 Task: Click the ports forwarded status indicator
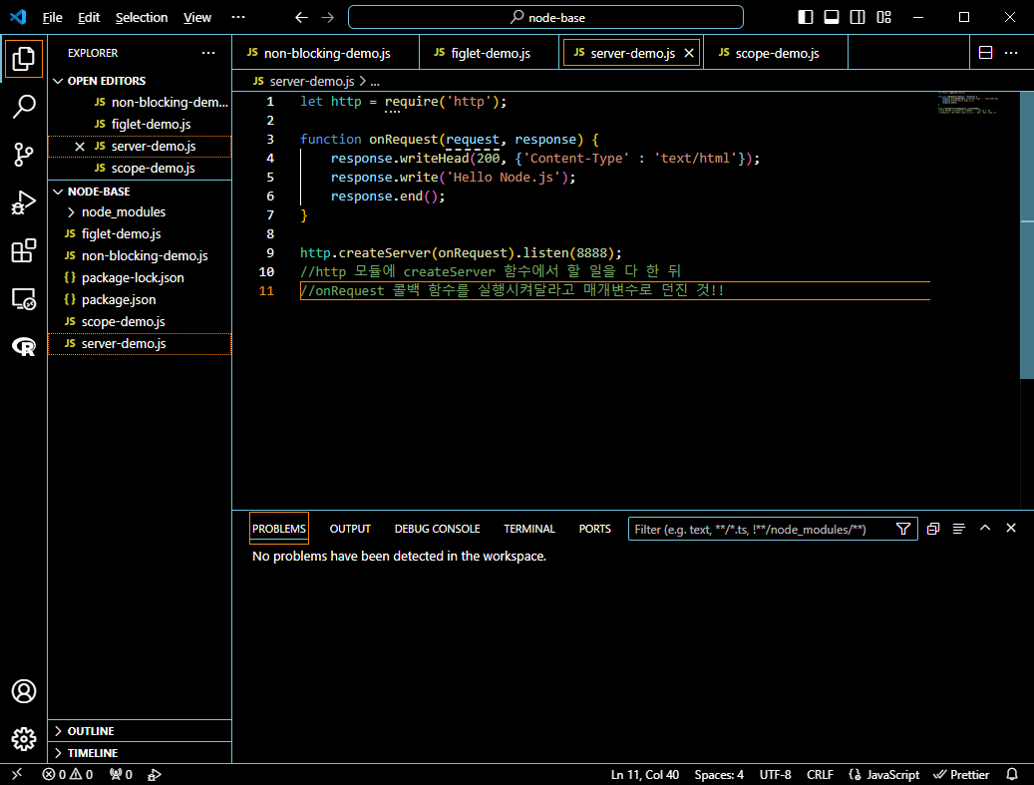121,774
